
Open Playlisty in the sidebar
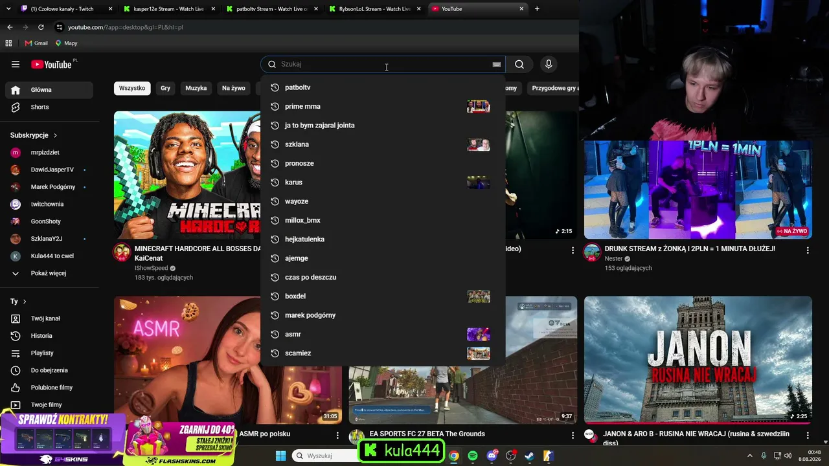tap(49, 353)
